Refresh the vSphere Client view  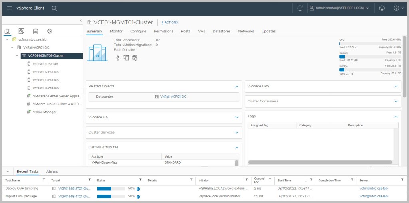click(300, 8)
